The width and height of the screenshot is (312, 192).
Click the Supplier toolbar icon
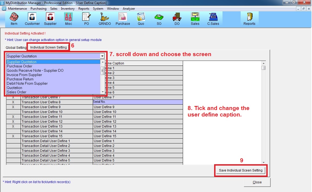tap(50, 19)
